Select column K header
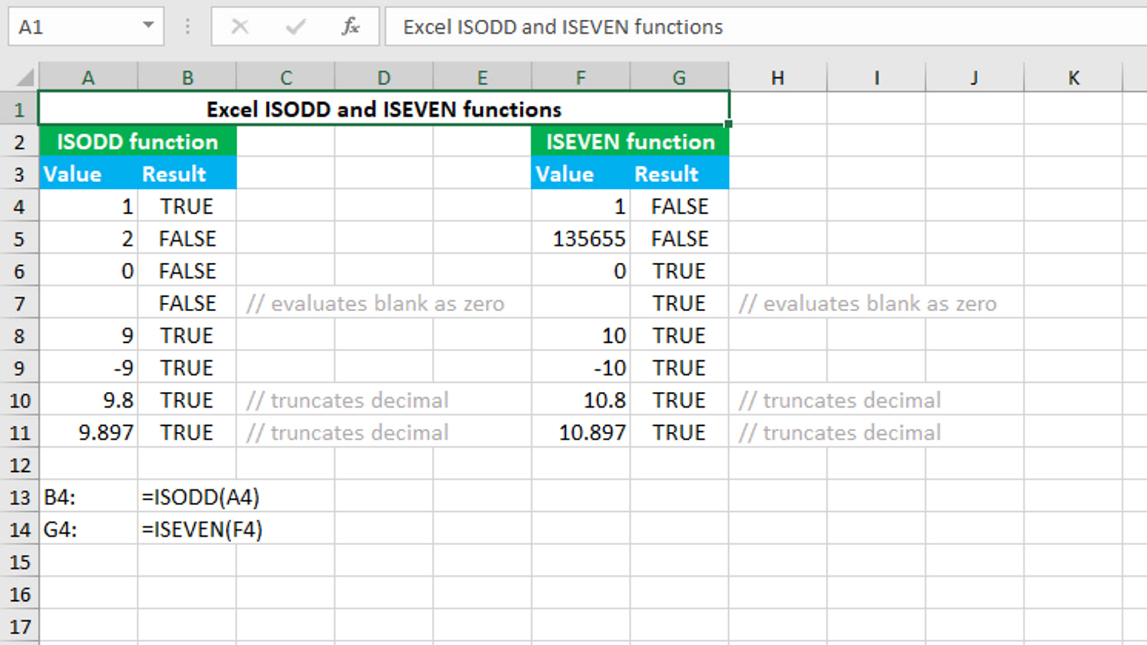Screen dimensions: 1147x645 (x=1074, y=78)
